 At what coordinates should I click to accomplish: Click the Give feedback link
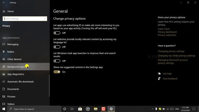pyautogui.click(x=170, y=79)
